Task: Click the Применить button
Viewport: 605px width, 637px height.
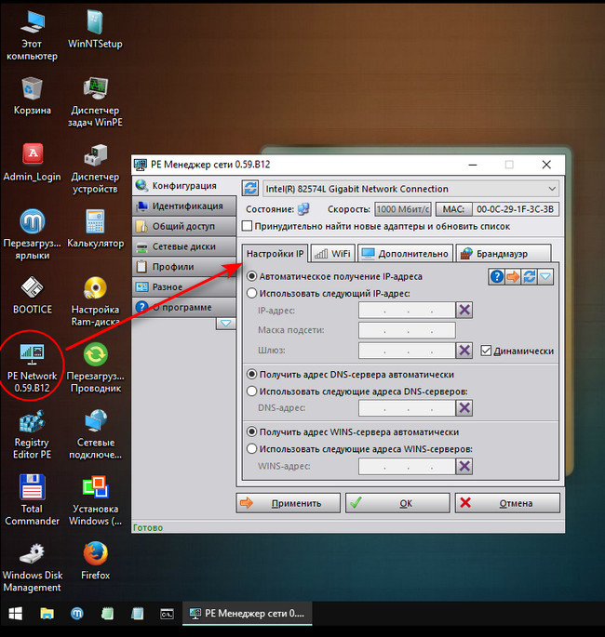Action: tap(289, 503)
